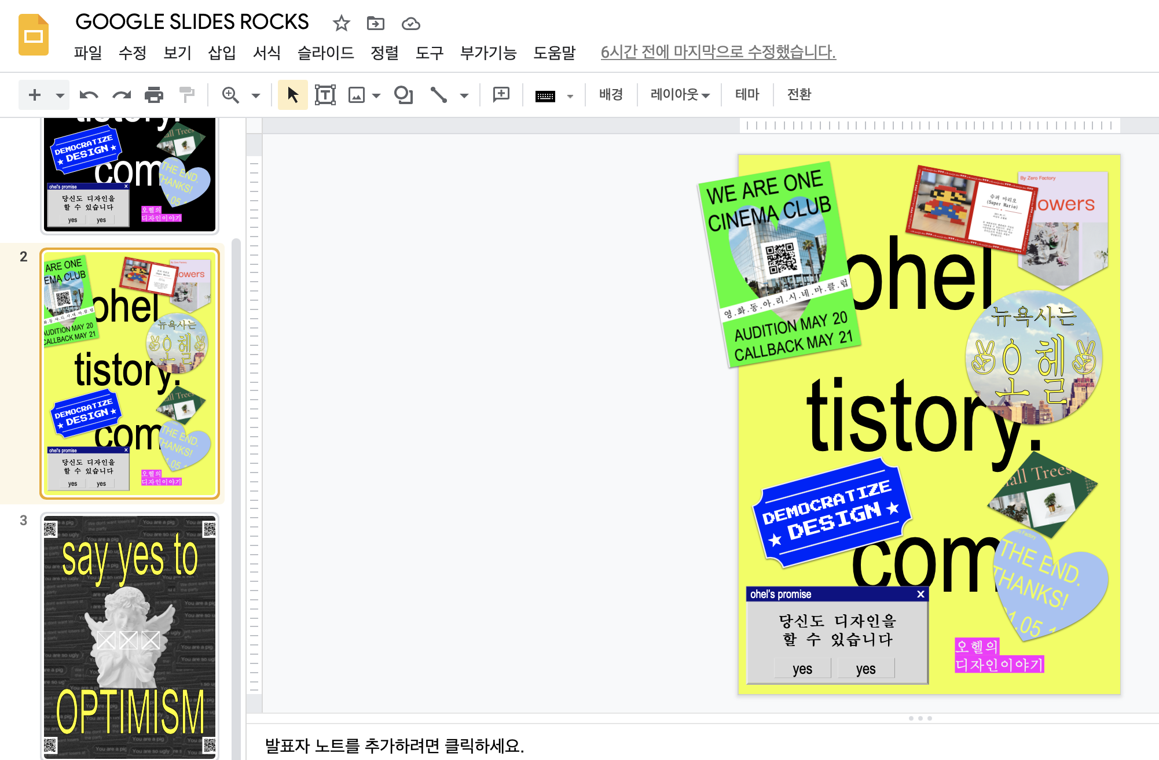Viewport: 1159px width, 760px height.
Task: Click the shape tool icon
Action: point(404,95)
